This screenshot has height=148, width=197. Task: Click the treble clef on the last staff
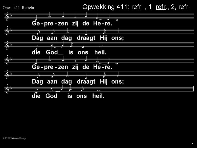[7, 89]
